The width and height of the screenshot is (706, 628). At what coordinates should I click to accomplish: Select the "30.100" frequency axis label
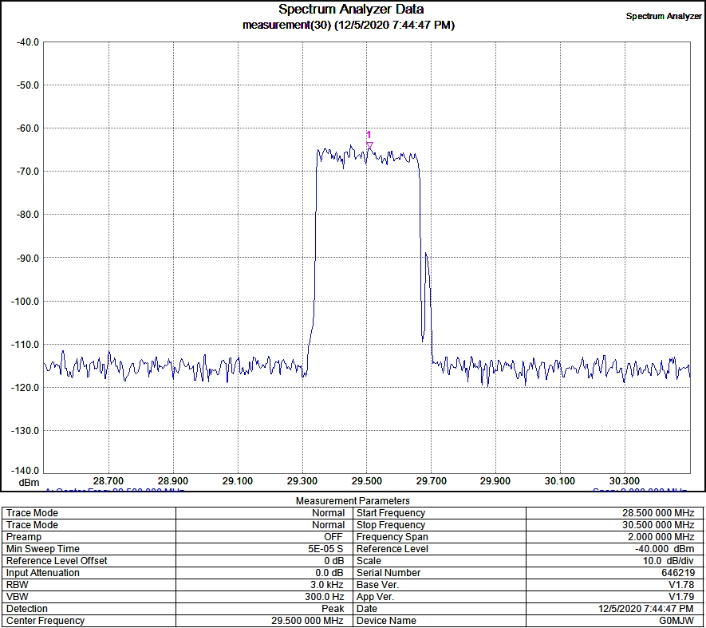point(560,481)
